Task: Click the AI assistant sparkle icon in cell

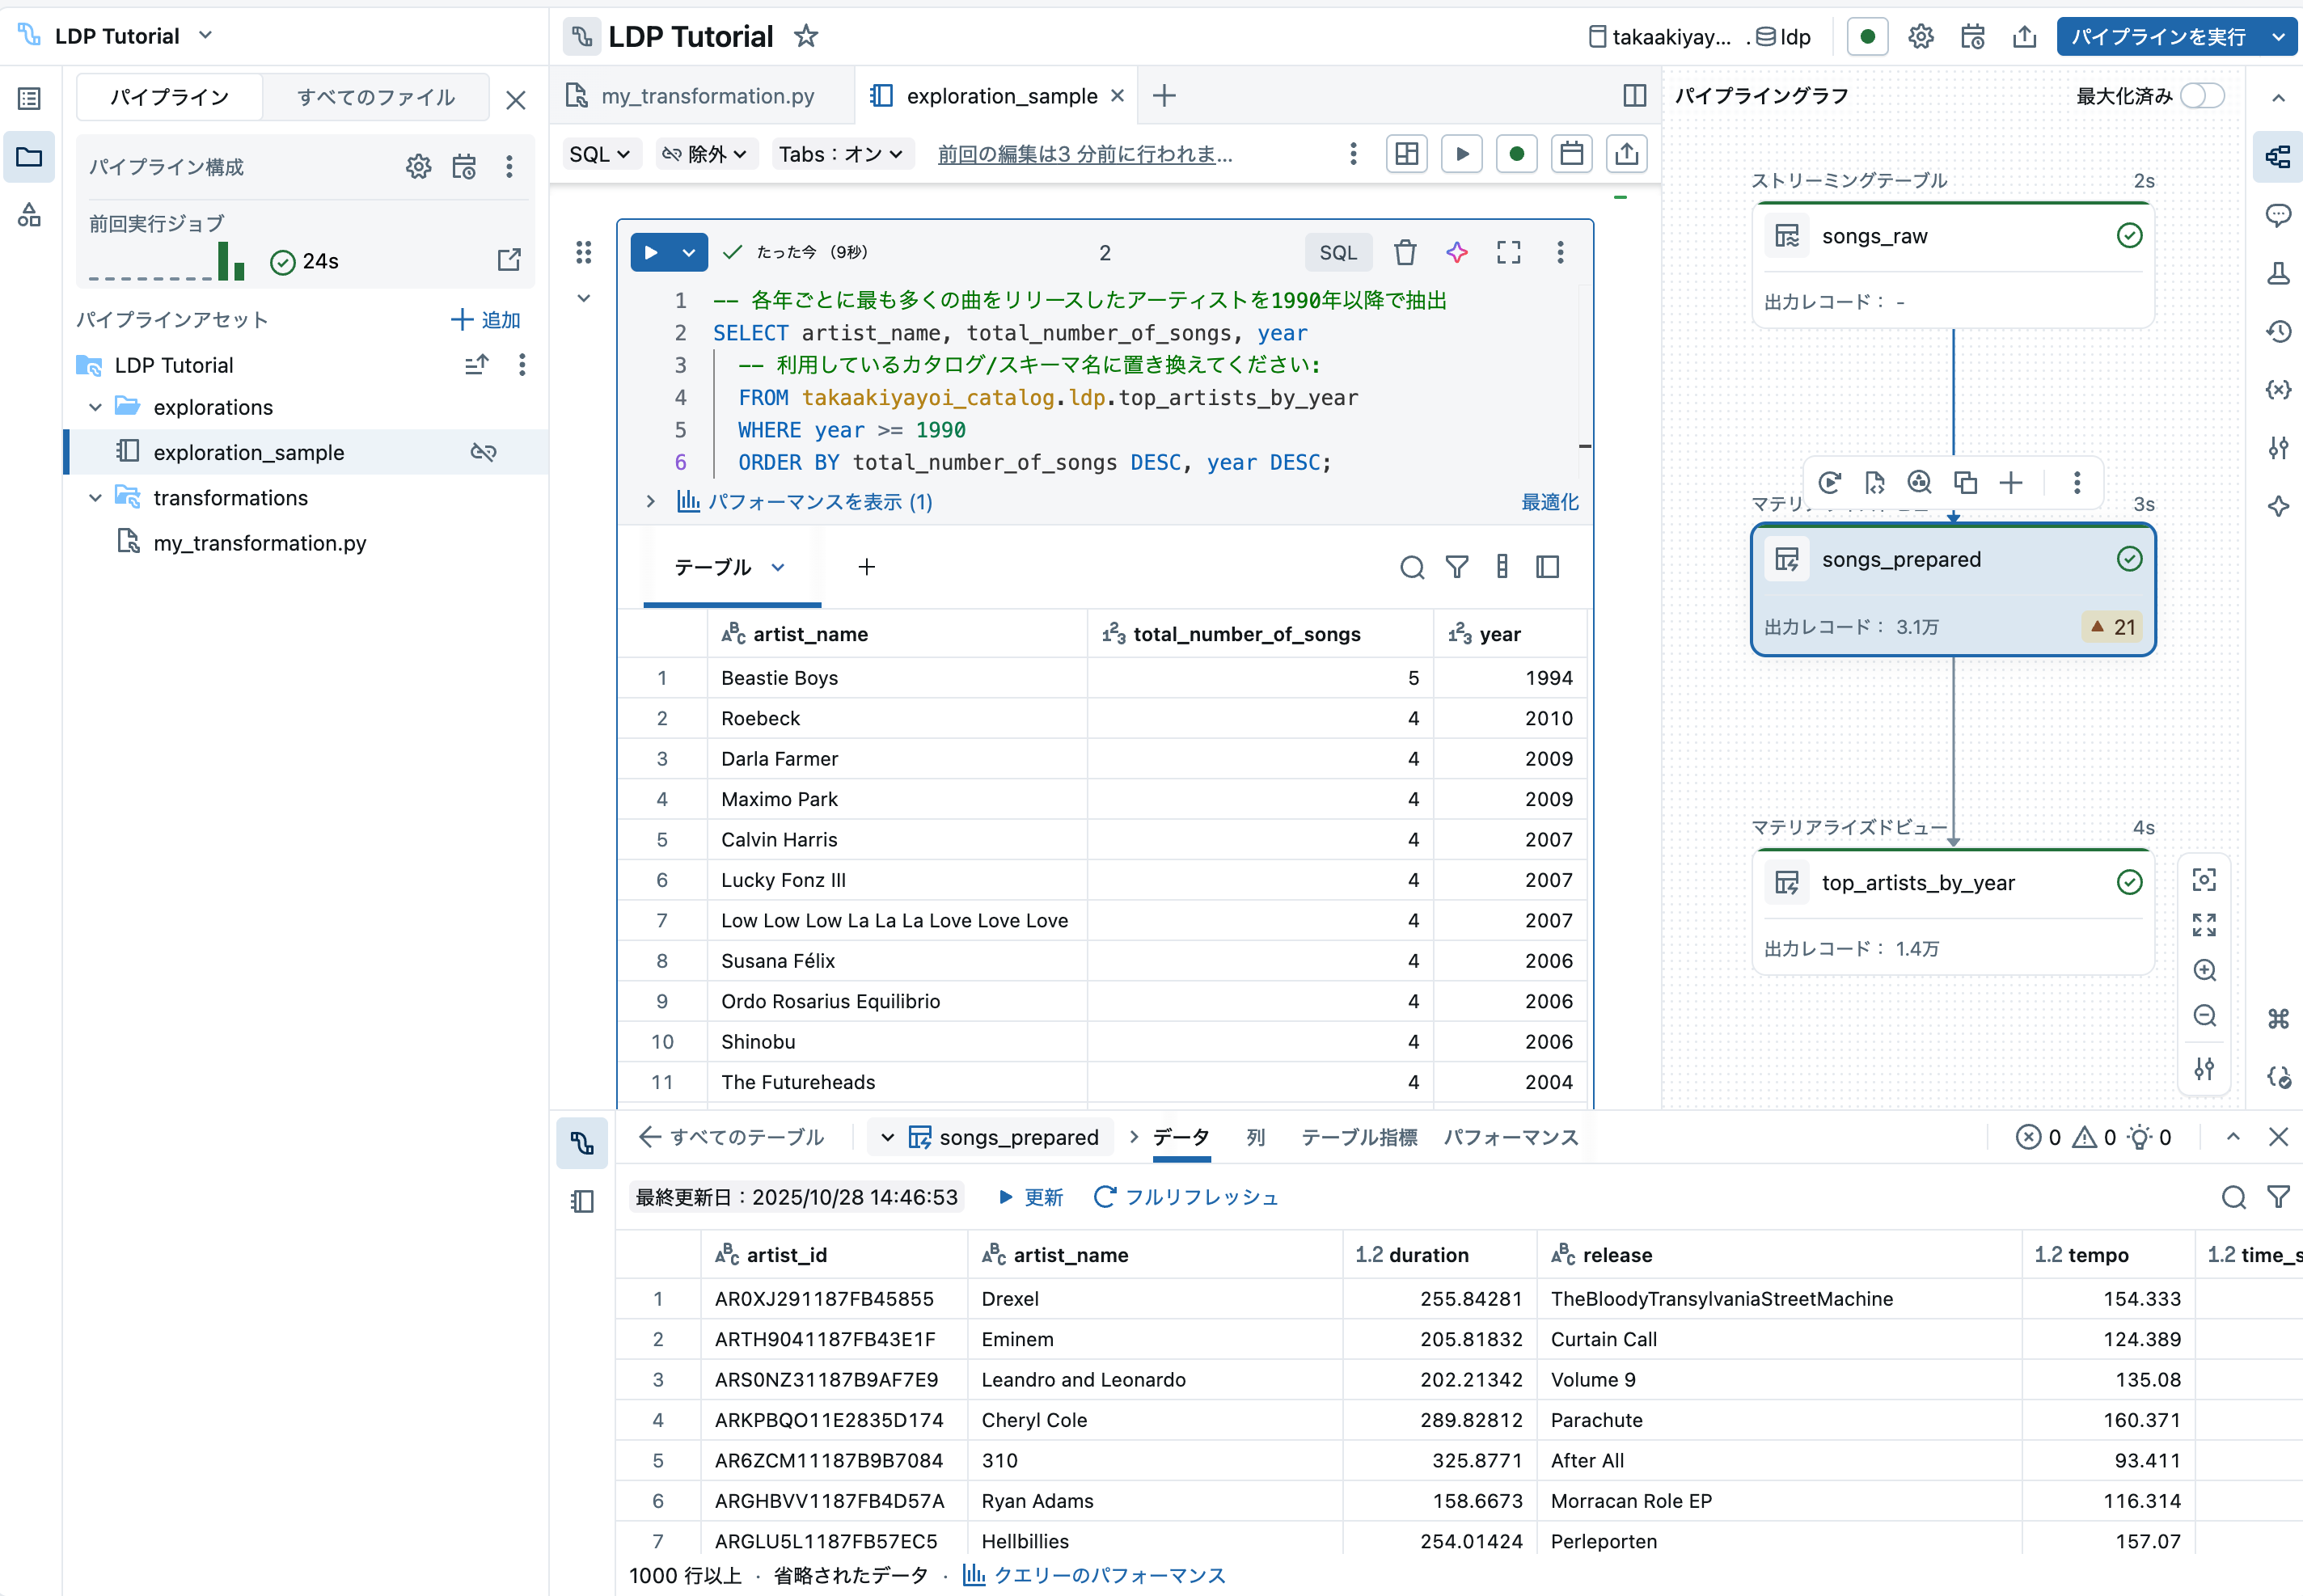Action: coord(1457,252)
